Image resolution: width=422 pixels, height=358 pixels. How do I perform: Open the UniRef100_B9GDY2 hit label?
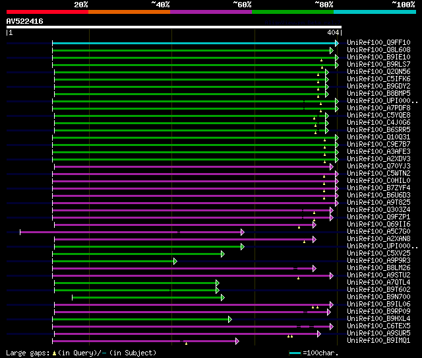[x=378, y=87]
